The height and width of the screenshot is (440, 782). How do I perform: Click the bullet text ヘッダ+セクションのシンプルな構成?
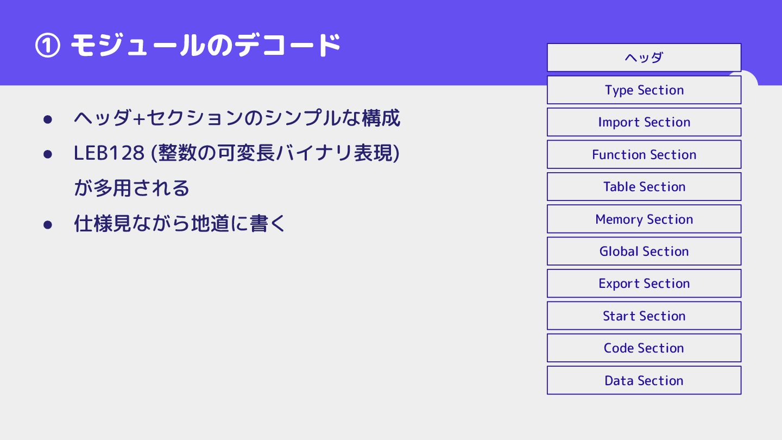[237, 118]
